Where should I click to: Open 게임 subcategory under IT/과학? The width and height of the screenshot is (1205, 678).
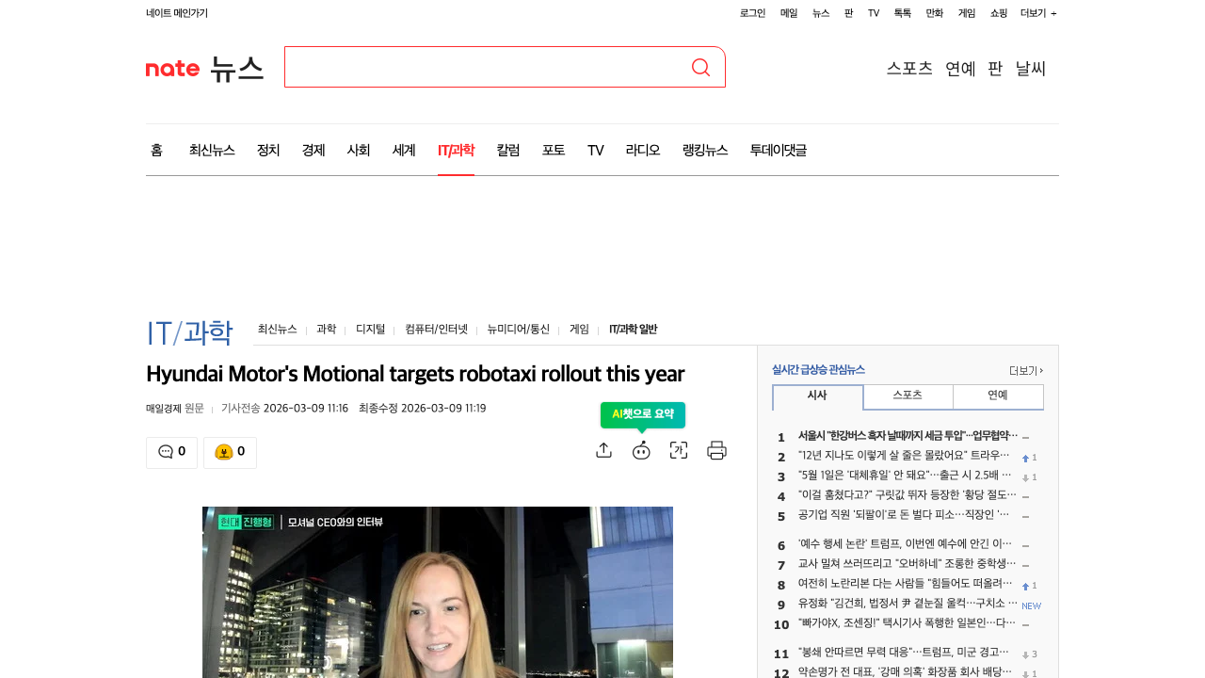pos(579,330)
